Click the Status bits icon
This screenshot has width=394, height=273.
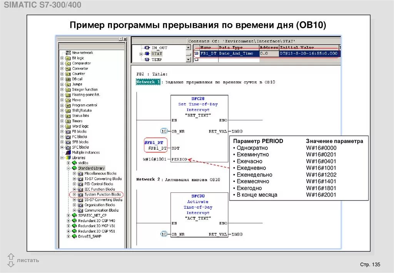[68, 116]
